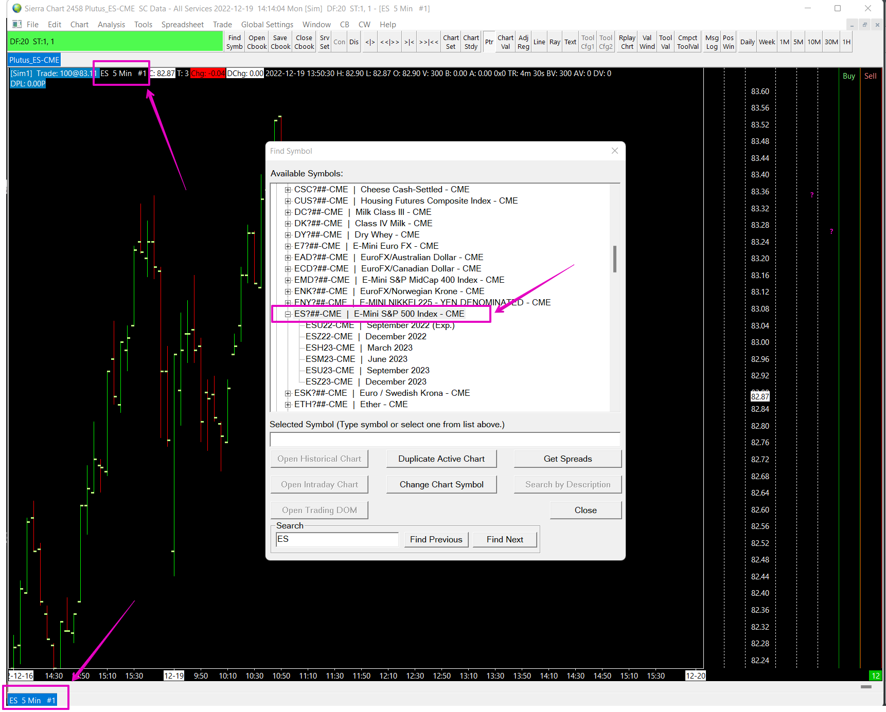Viewport: 886px width, 712px height.
Task: Select the Plutus_ES-CME chartbook tab
Action: coord(34,60)
